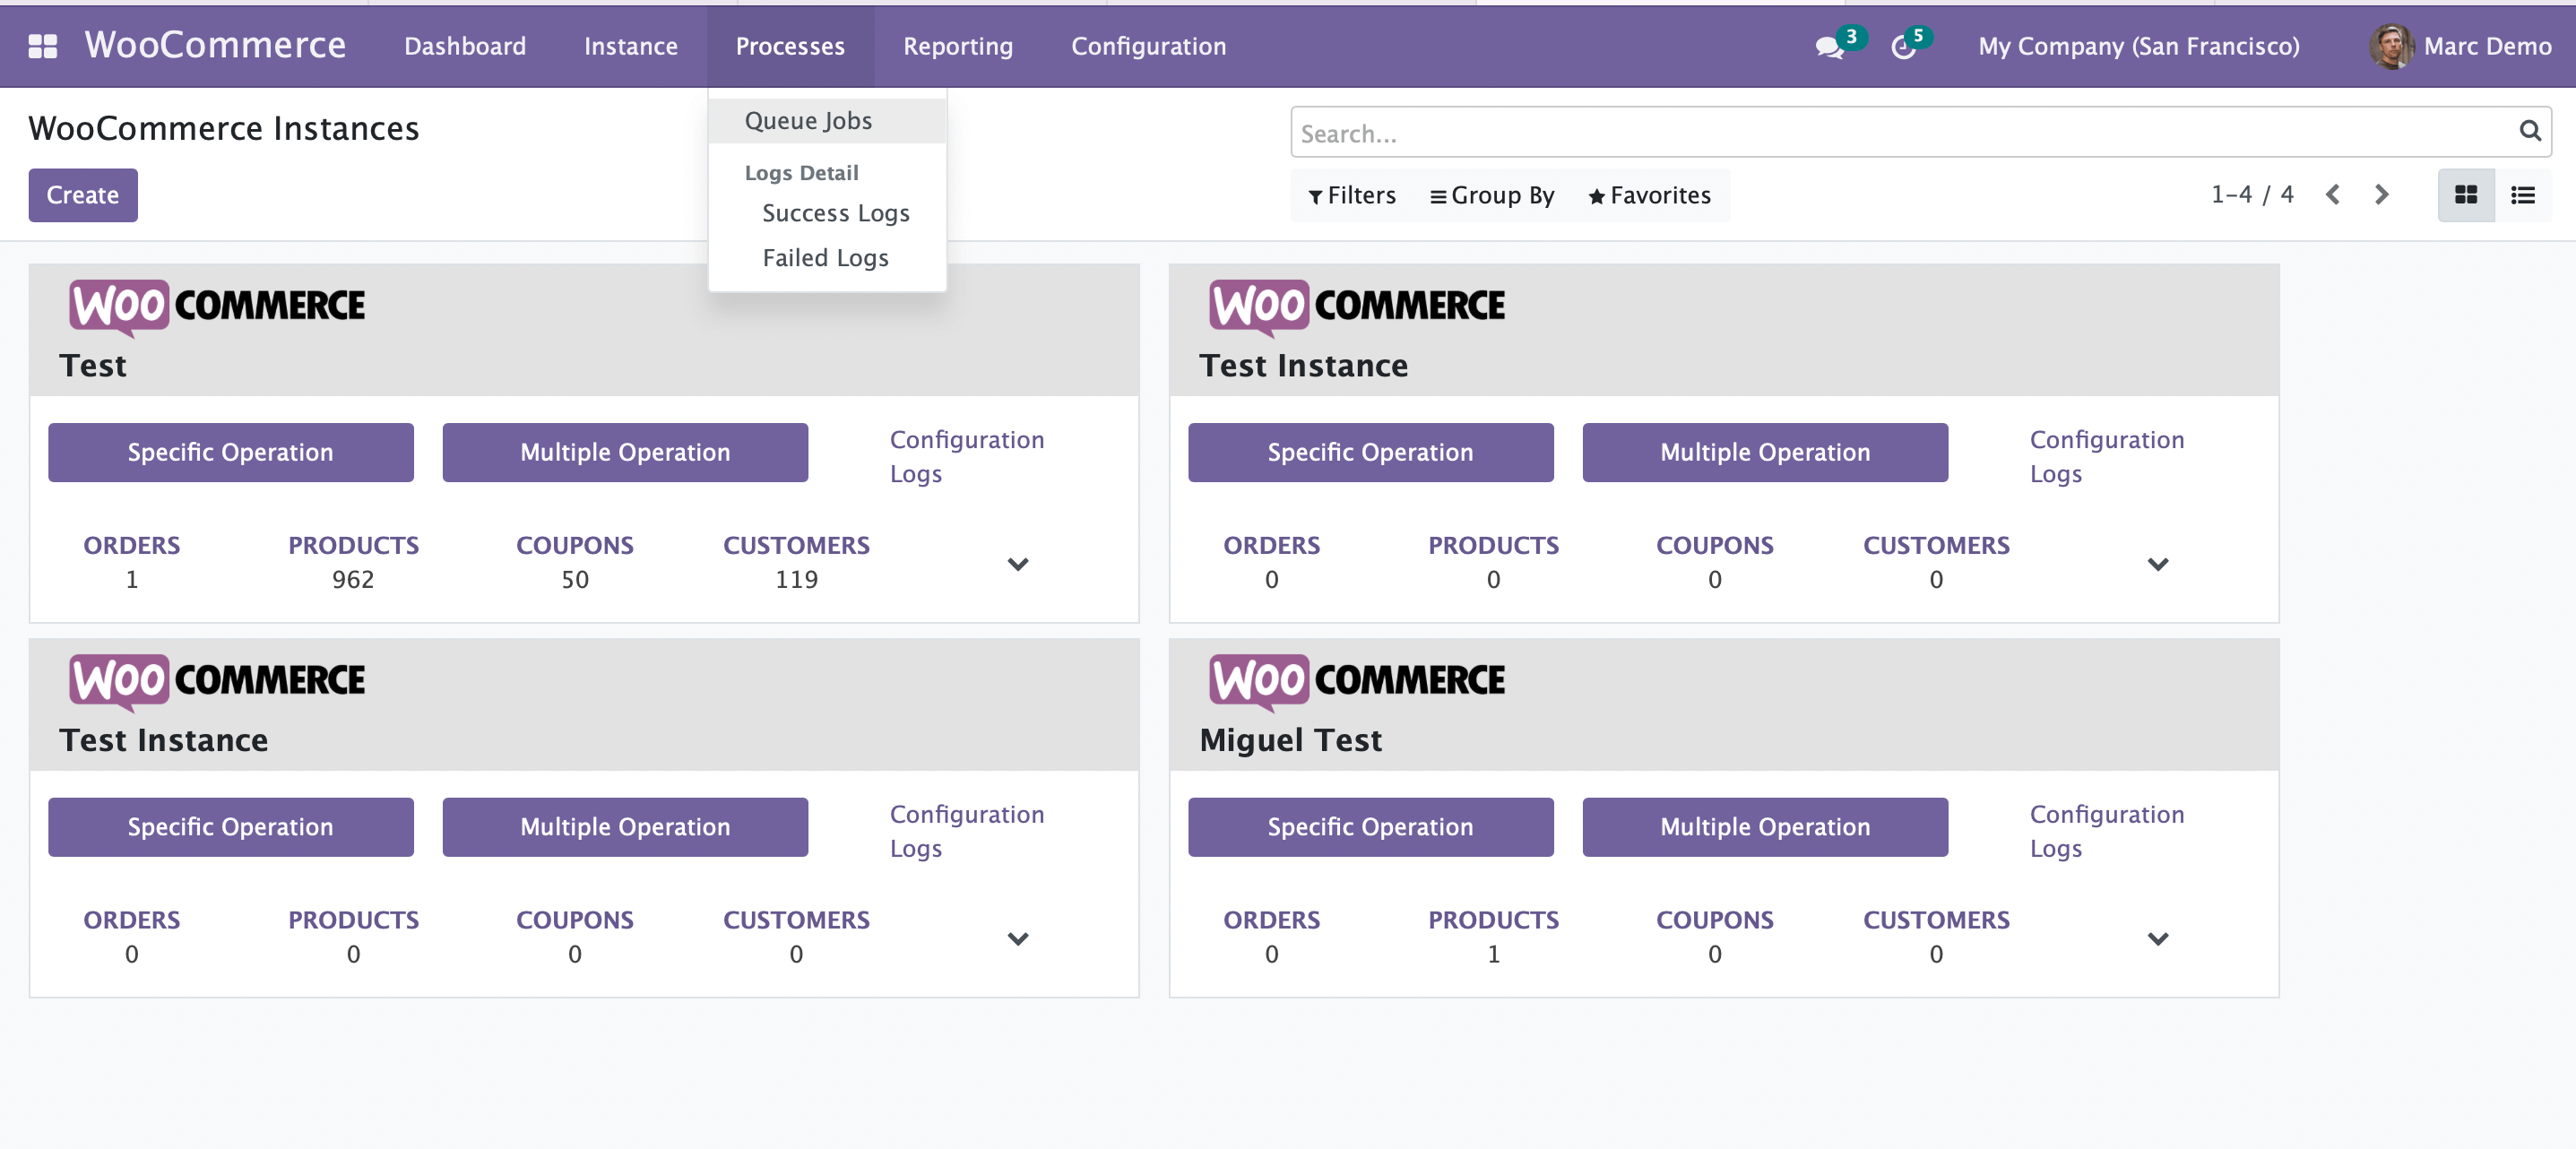Image resolution: width=2576 pixels, height=1149 pixels.
Task: Switch to kanban view
Action: (2465, 195)
